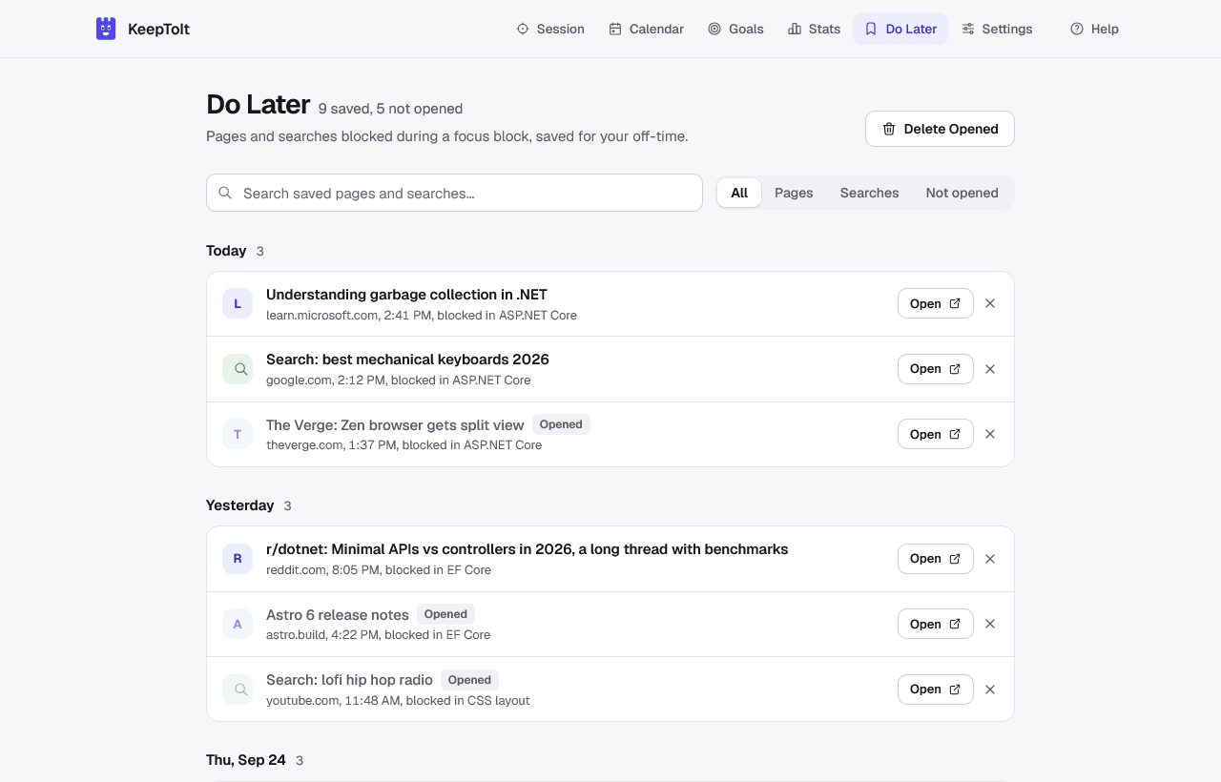Click the google.com, 2:12 PM detail line

tap(398, 380)
